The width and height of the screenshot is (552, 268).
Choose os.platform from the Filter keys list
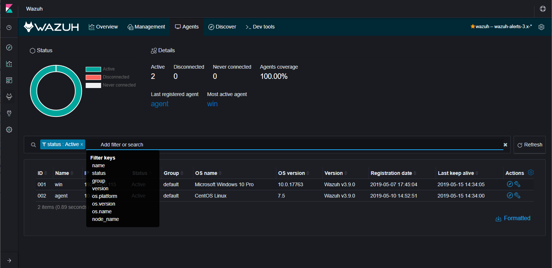105,196
